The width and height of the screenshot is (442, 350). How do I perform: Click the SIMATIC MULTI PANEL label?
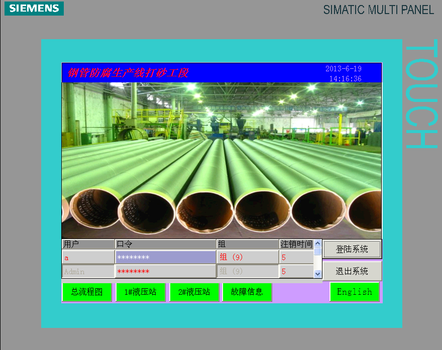point(378,10)
